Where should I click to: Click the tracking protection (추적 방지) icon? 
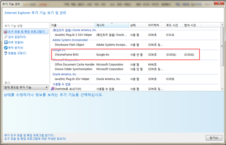[x=6, y=48]
